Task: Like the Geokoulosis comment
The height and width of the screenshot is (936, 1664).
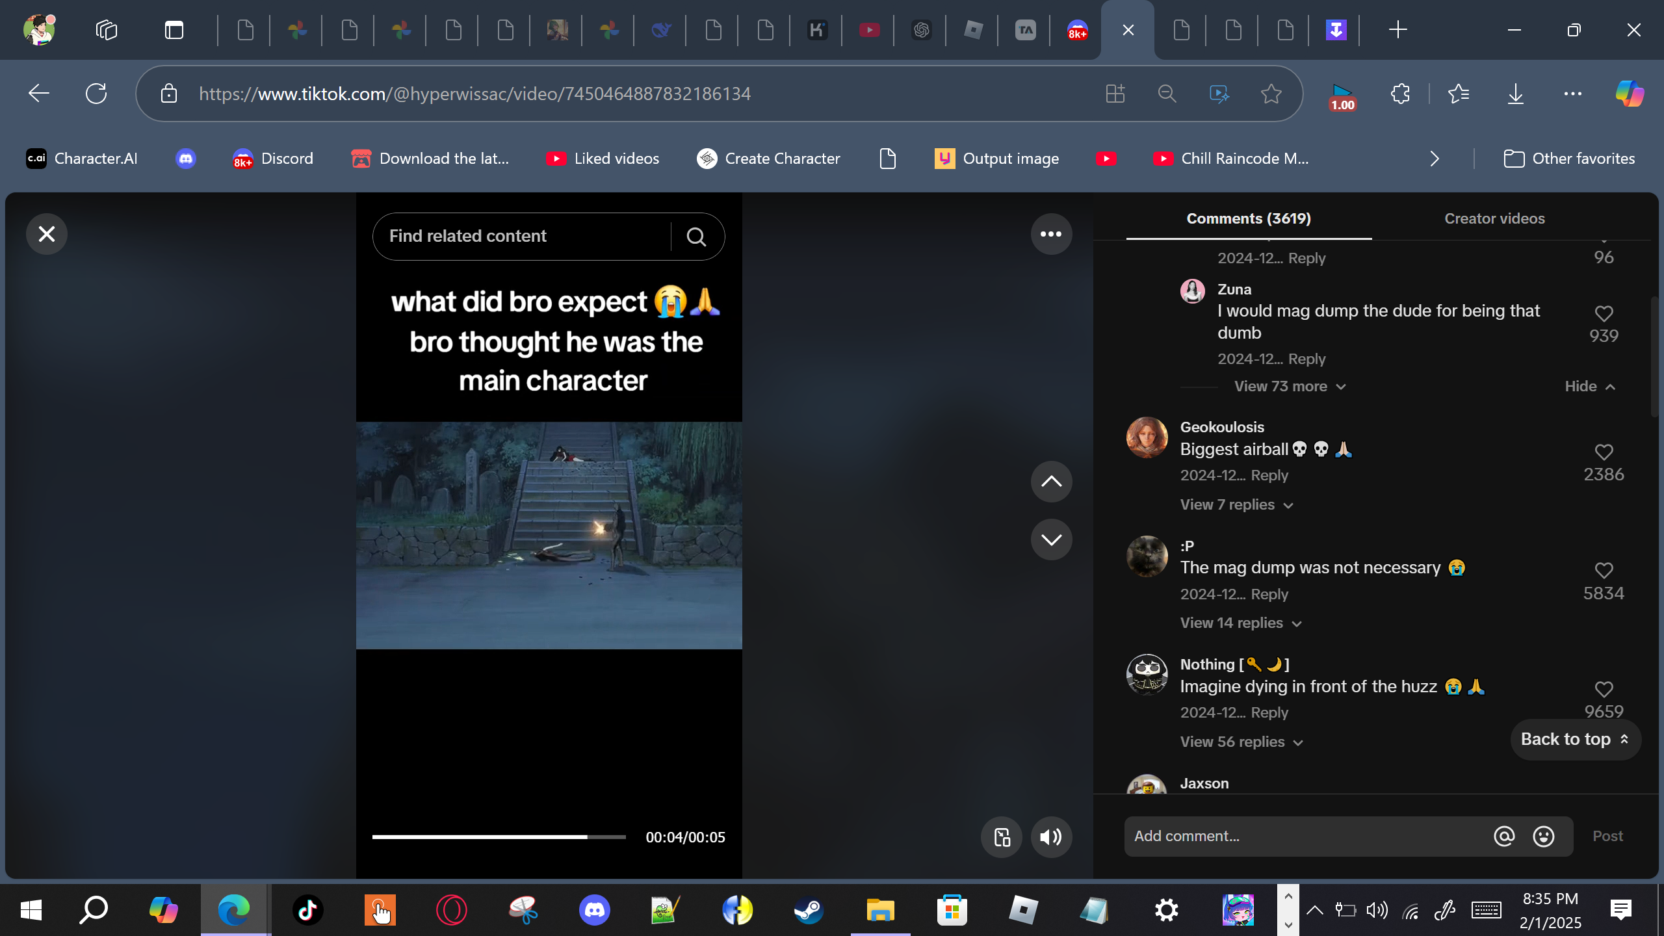Action: [x=1604, y=452]
